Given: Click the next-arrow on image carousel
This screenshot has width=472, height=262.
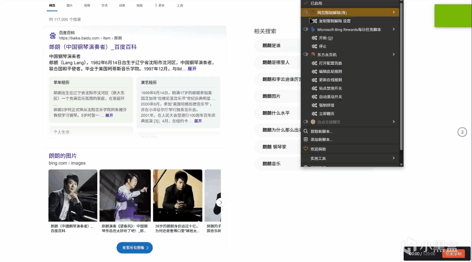Looking at the screenshot, I should click(x=220, y=203).
